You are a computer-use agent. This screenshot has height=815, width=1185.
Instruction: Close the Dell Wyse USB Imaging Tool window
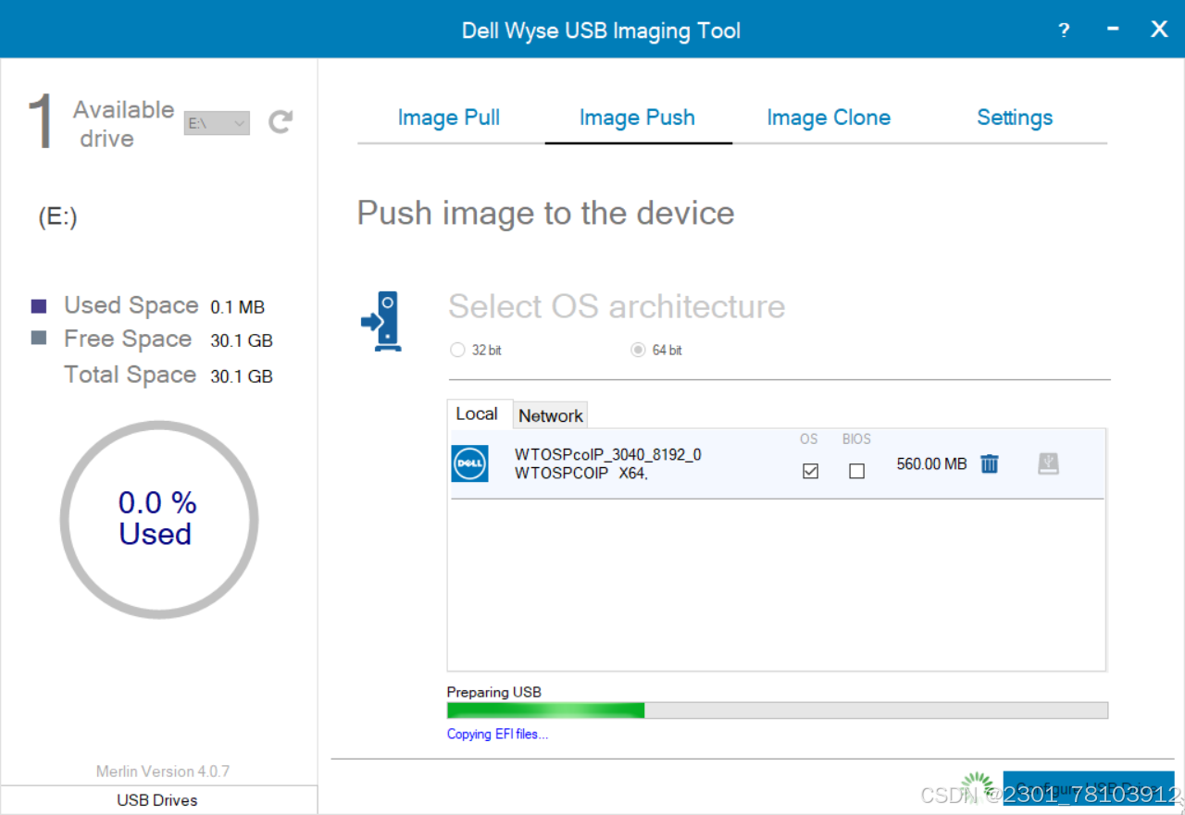[1159, 30]
